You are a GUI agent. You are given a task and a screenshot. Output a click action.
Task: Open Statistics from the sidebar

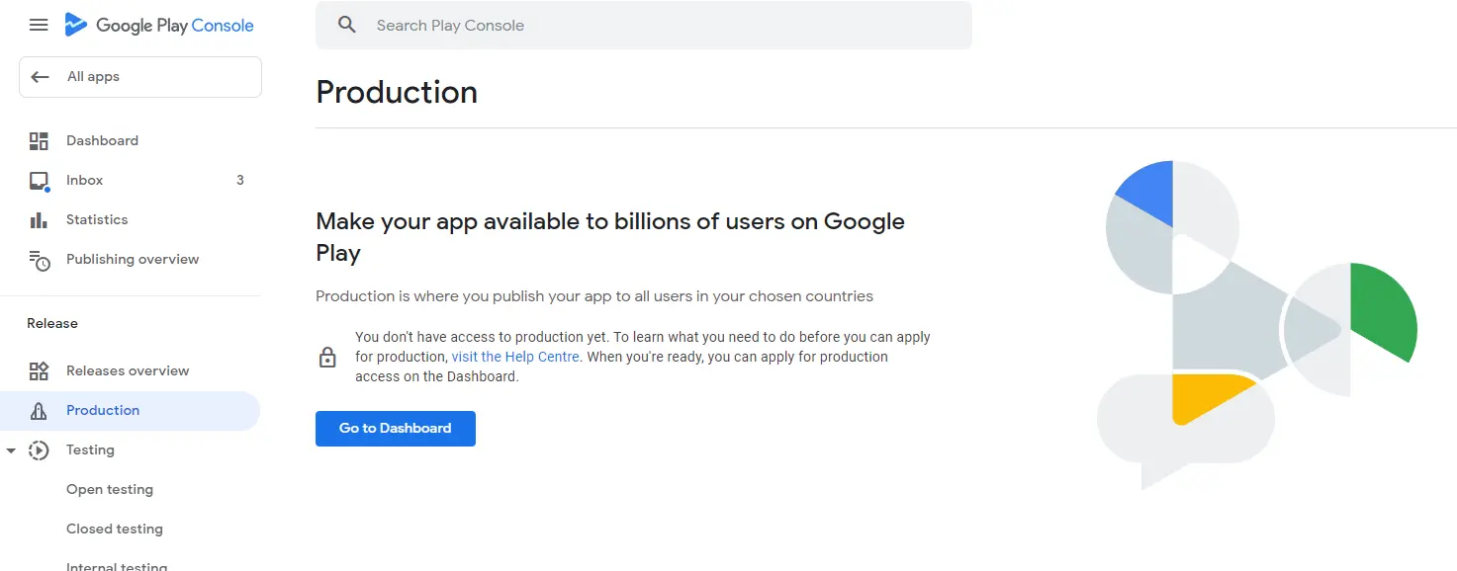[x=39, y=219]
